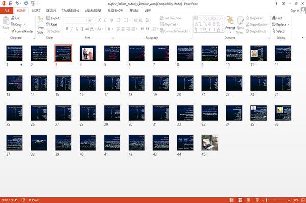
Task: Switch to Reading view in status bar
Action: coord(248,200)
